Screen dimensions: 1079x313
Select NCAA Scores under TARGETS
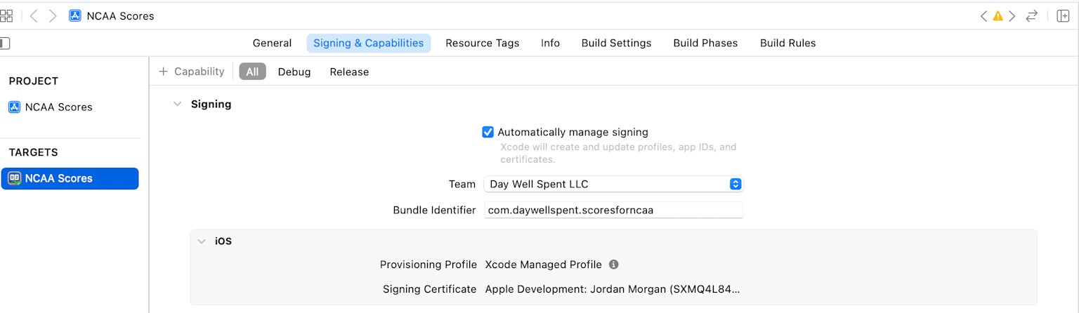click(x=70, y=178)
